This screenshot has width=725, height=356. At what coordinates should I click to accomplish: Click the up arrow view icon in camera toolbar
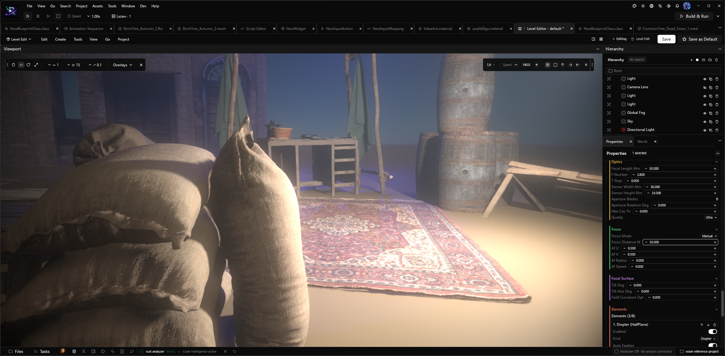coord(563,65)
